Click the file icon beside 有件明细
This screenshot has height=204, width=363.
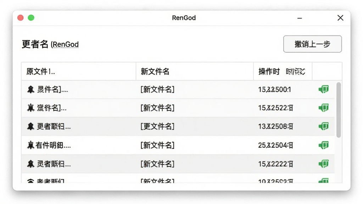point(30,145)
